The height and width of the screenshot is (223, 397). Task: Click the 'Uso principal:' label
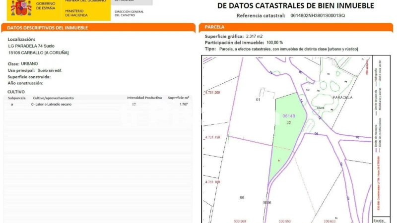click(x=21, y=70)
